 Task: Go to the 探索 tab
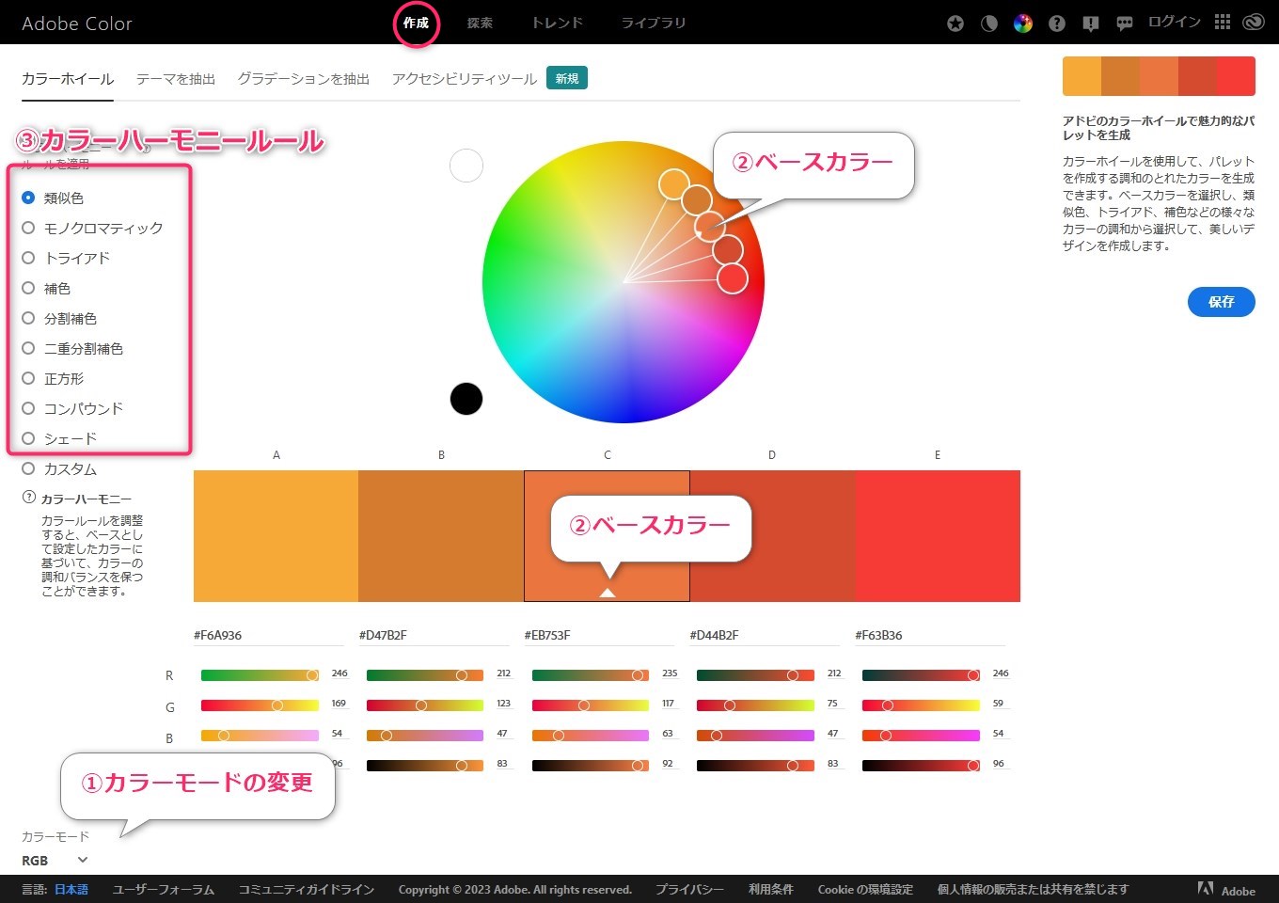(480, 23)
